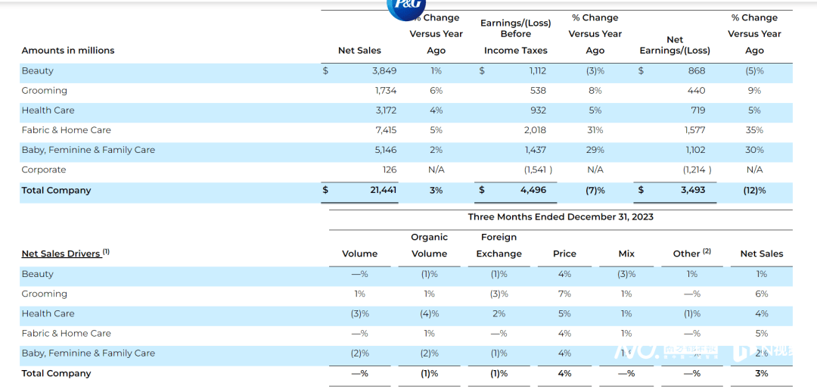Select Fabric & Home Care net earnings 1,577
This screenshot has height=389, width=817.
point(695,130)
